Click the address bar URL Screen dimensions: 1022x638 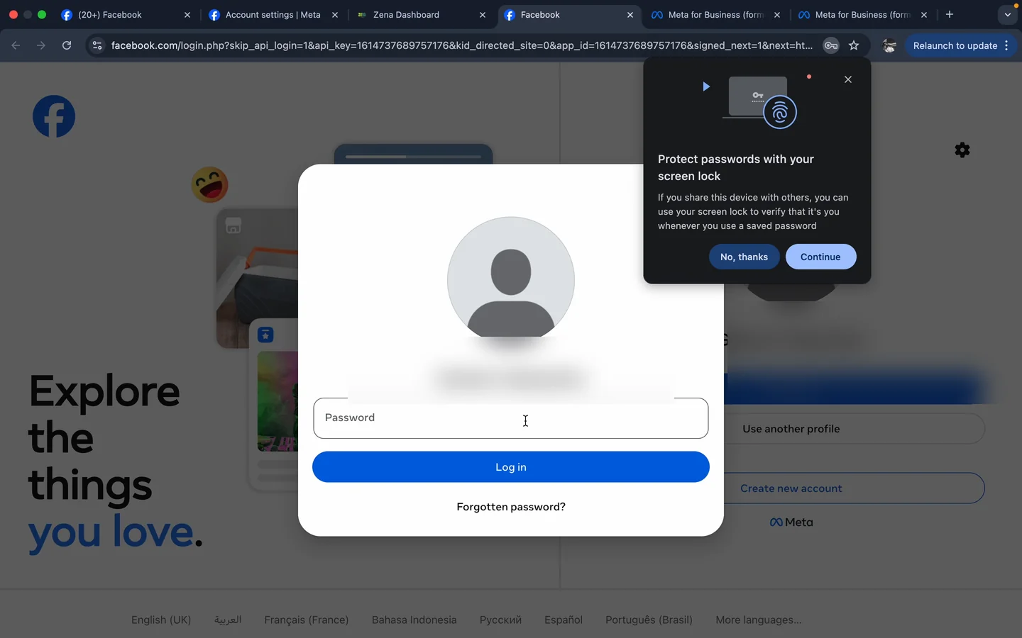pyautogui.click(x=462, y=45)
